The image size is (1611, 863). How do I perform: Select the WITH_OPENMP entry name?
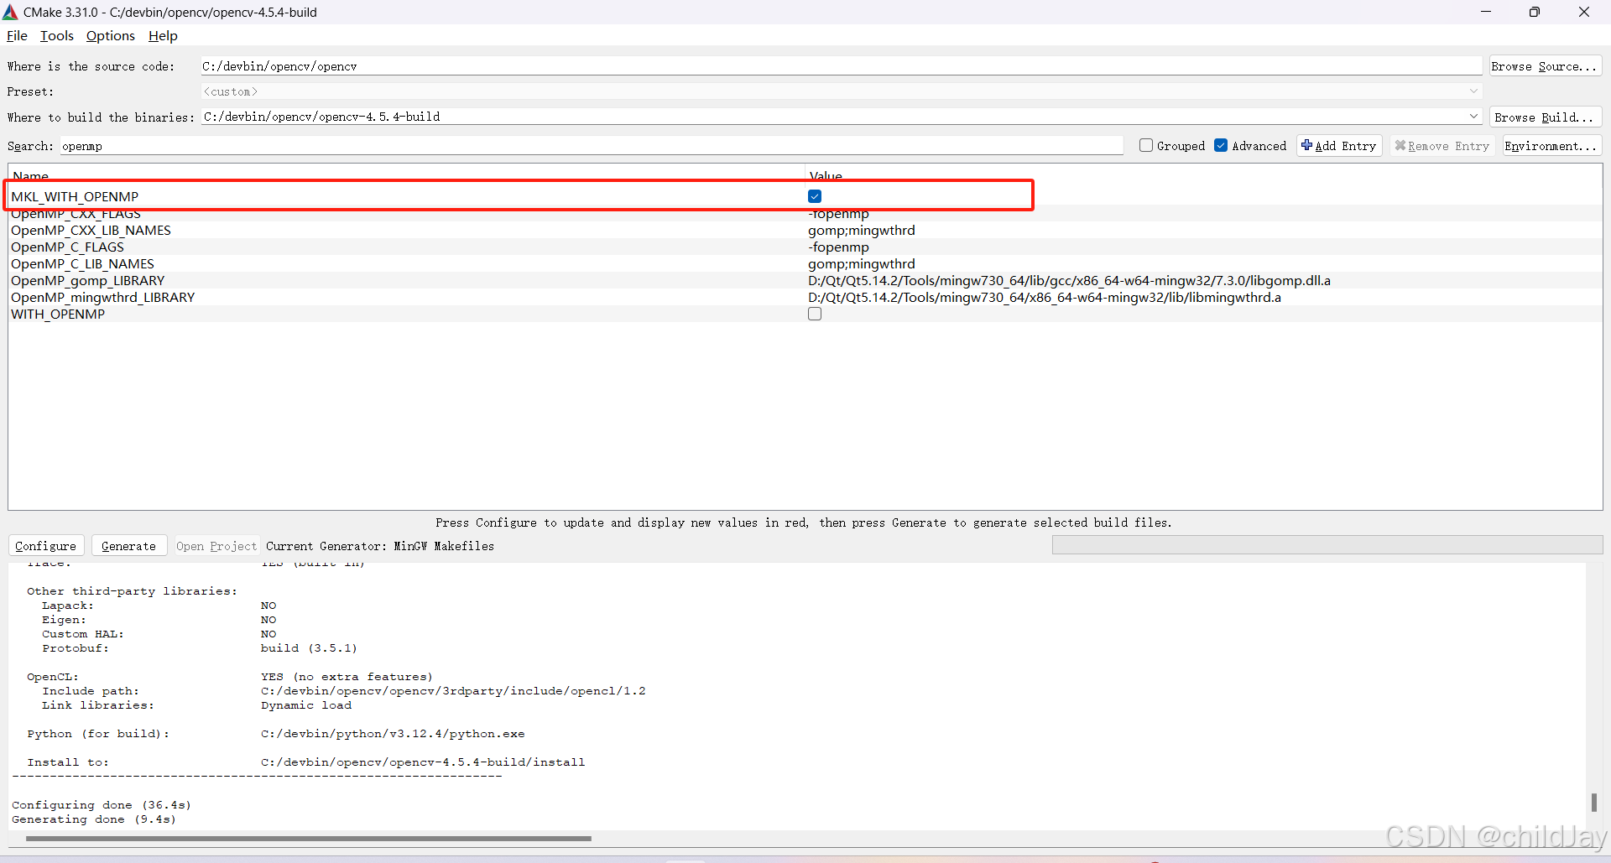(x=58, y=314)
